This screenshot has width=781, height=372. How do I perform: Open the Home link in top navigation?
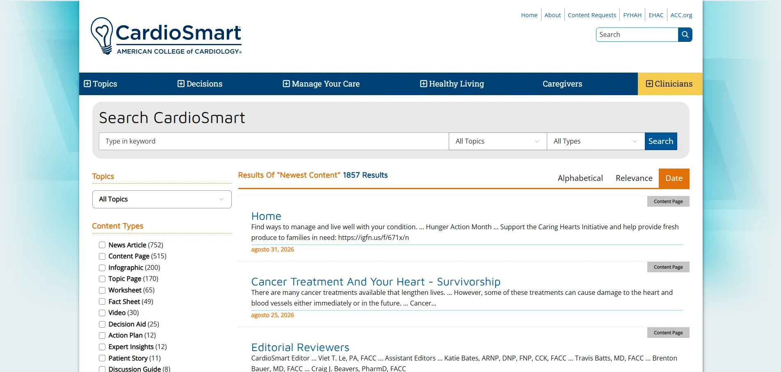pyautogui.click(x=529, y=15)
